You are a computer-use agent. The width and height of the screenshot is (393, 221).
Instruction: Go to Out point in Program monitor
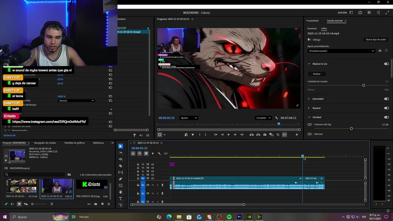[x=242, y=134]
